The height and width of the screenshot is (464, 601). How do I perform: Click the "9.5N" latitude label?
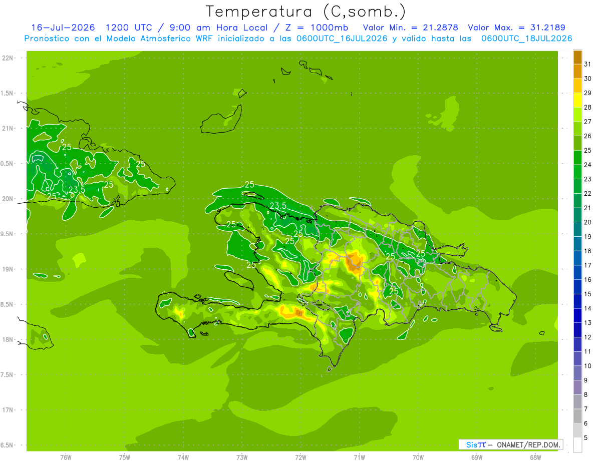8,234
